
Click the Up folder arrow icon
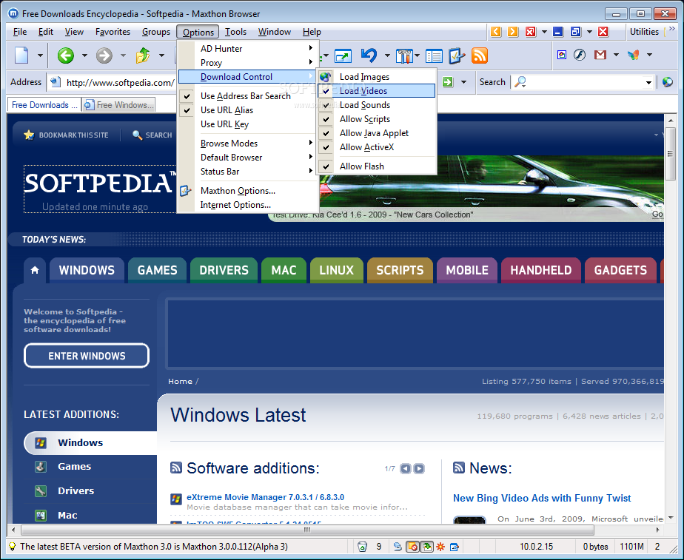coord(143,55)
